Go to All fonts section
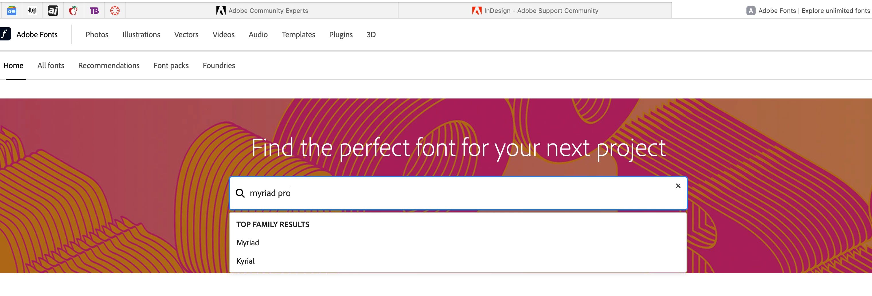 (51, 66)
